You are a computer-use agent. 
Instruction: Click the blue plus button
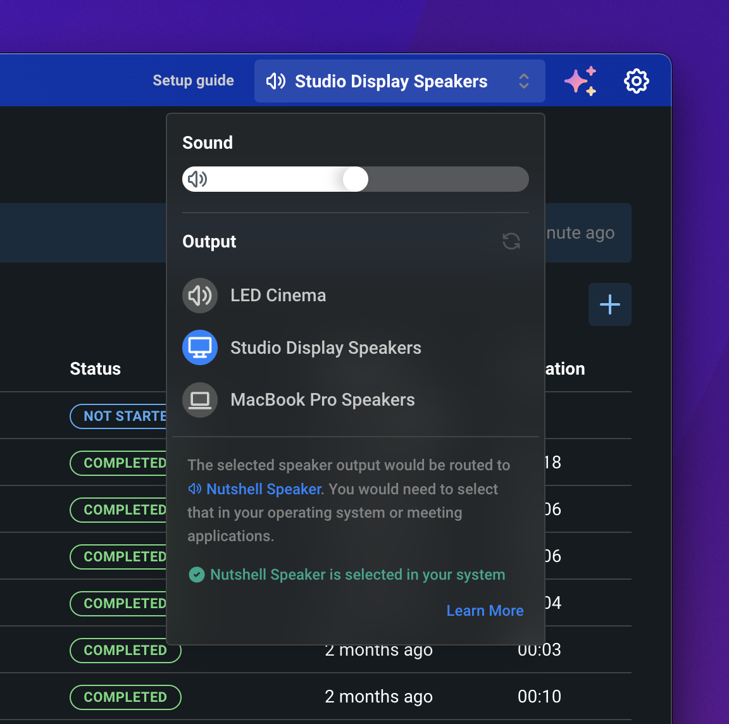609,304
